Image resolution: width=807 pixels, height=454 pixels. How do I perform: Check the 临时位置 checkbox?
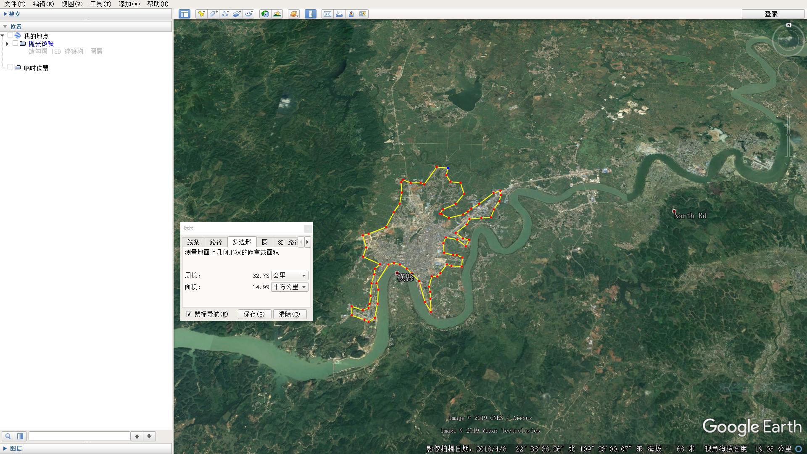coord(11,67)
